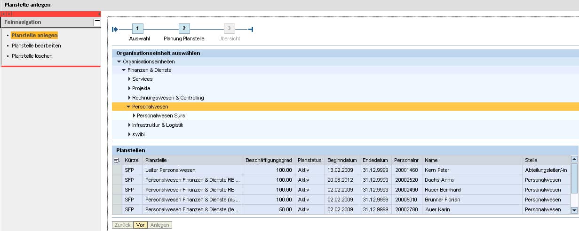Click Beschäftigungsgrad cell 50.00
The image size is (579, 231).
coord(269,209)
